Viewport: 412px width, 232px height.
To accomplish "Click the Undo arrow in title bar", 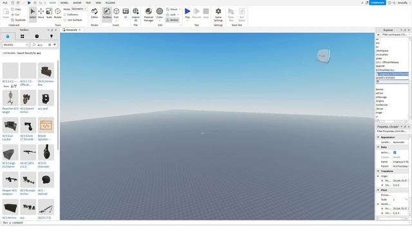I will pyautogui.click(x=41, y=3).
